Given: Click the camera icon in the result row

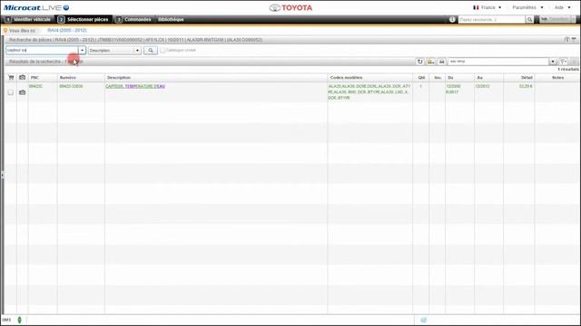Looking at the screenshot, I should pos(22,92).
